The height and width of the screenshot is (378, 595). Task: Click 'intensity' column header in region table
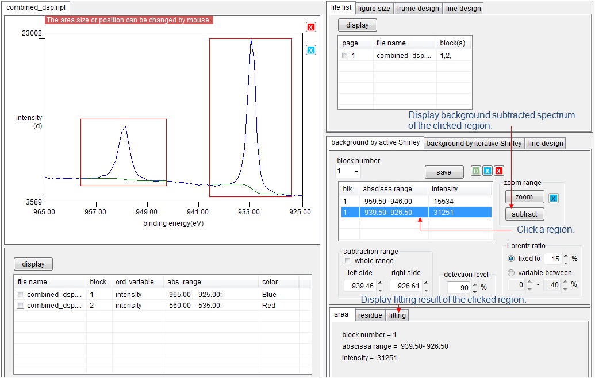460,189
